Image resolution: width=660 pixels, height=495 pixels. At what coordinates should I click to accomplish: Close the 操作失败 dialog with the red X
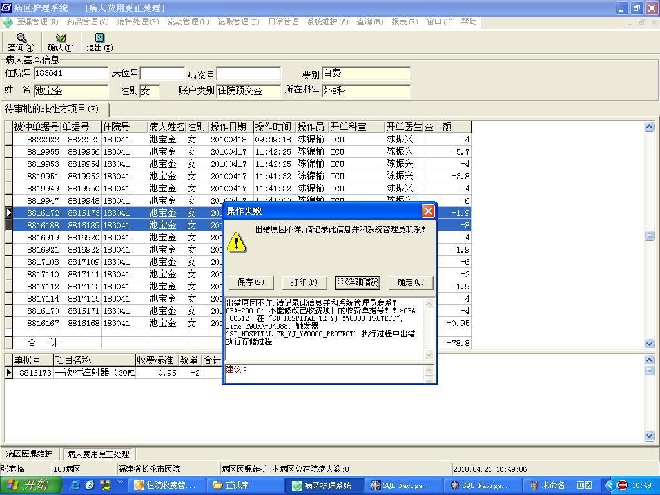[x=428, y=211]
